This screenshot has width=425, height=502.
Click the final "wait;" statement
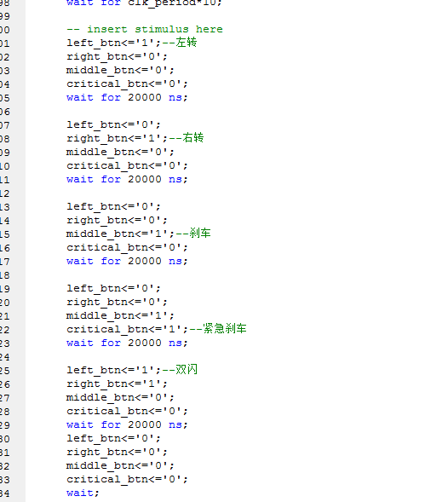click(x=83, y=493)
